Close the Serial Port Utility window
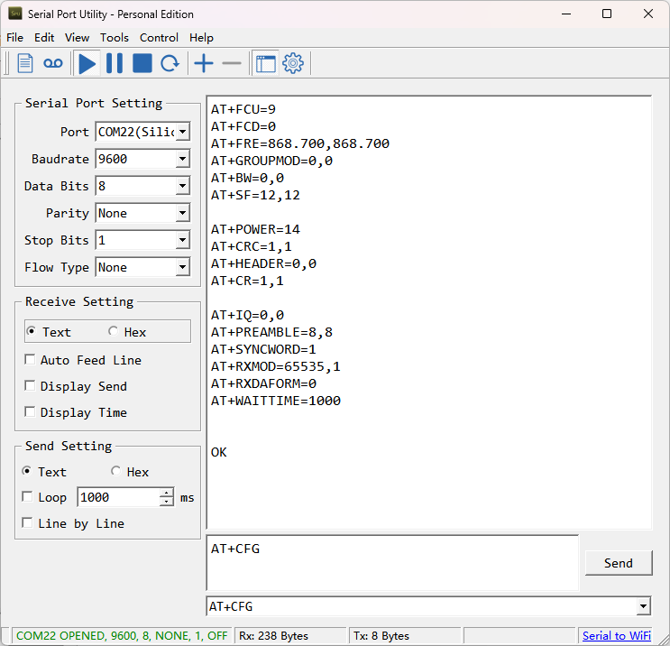 (648, 14)
